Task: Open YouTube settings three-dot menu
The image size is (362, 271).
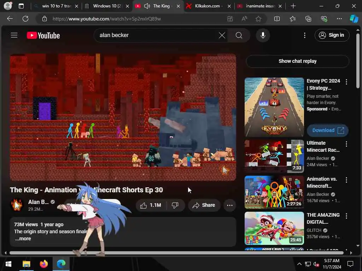Action: (304, 35)
